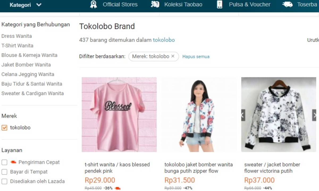The height and width of the screenshot is (191, 319).
Task: Click the Official Stores ribbon badge icon
Action: [x=93, y=5]
